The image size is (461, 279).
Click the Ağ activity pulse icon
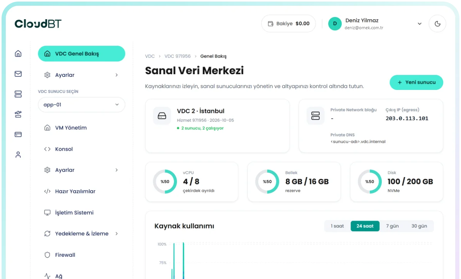pos(47,276)
